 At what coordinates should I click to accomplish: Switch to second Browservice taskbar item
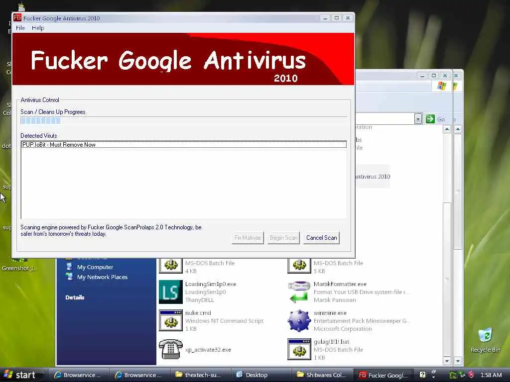pyautogui.click(x=140, y=375)
